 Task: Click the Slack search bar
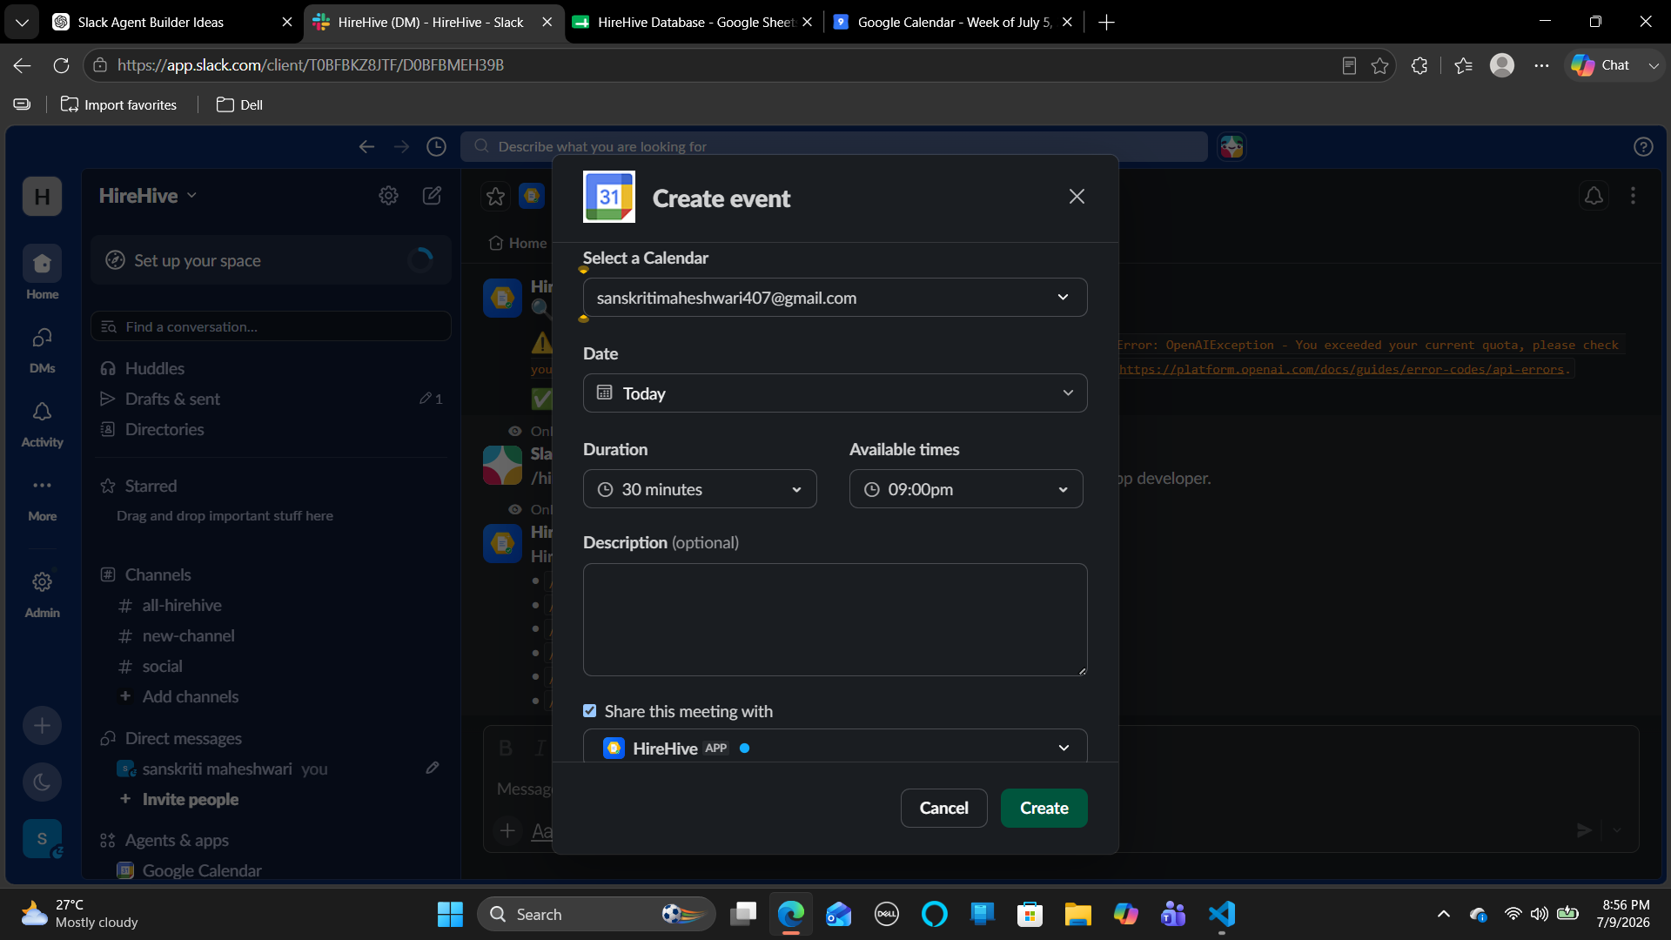point(834,146)
